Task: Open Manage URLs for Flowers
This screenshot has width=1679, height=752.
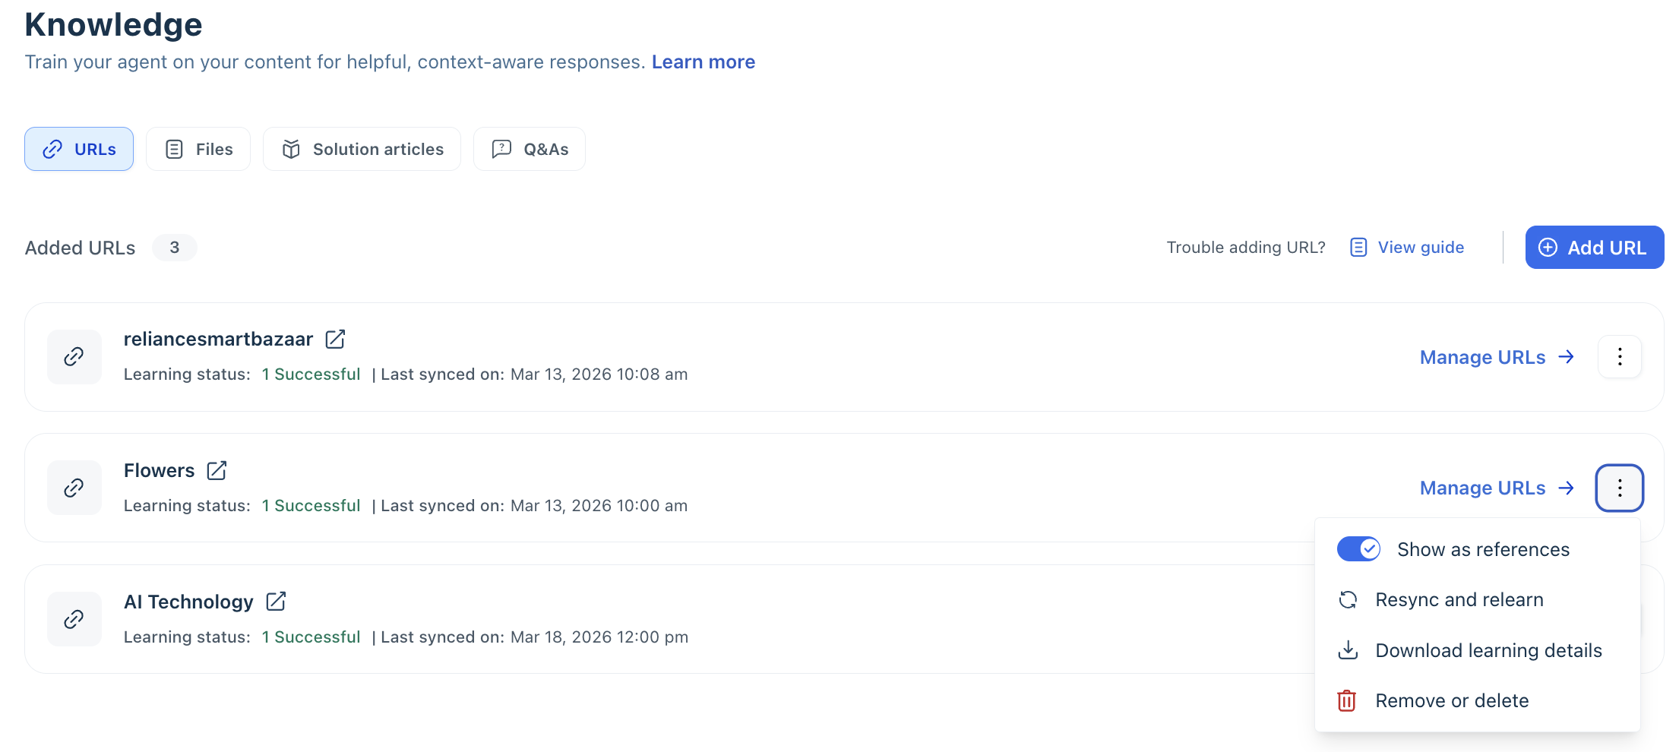Action: point(1497,488)
